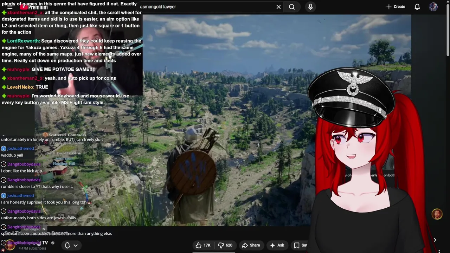450x253 pixels.
Task: Click joshuathemed above 'I am honestly suprised'
Action: point(20,195)
